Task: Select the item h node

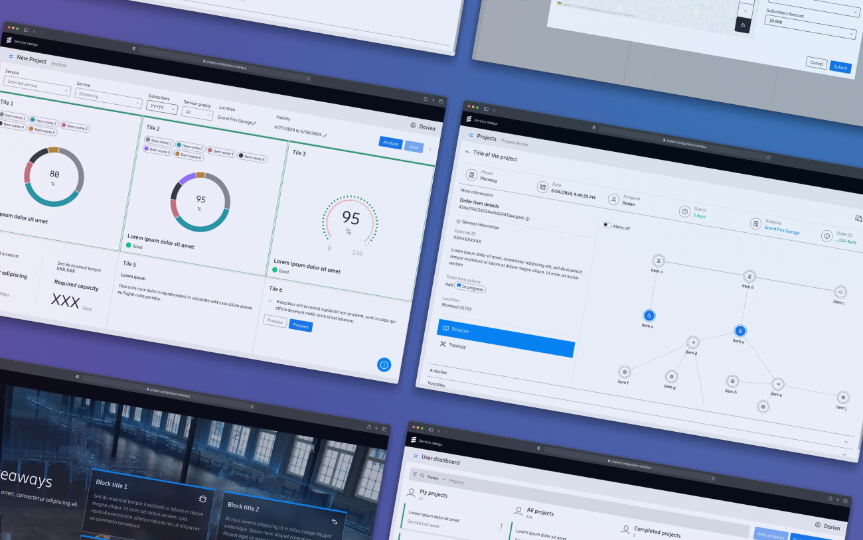Action: [732, 381]
